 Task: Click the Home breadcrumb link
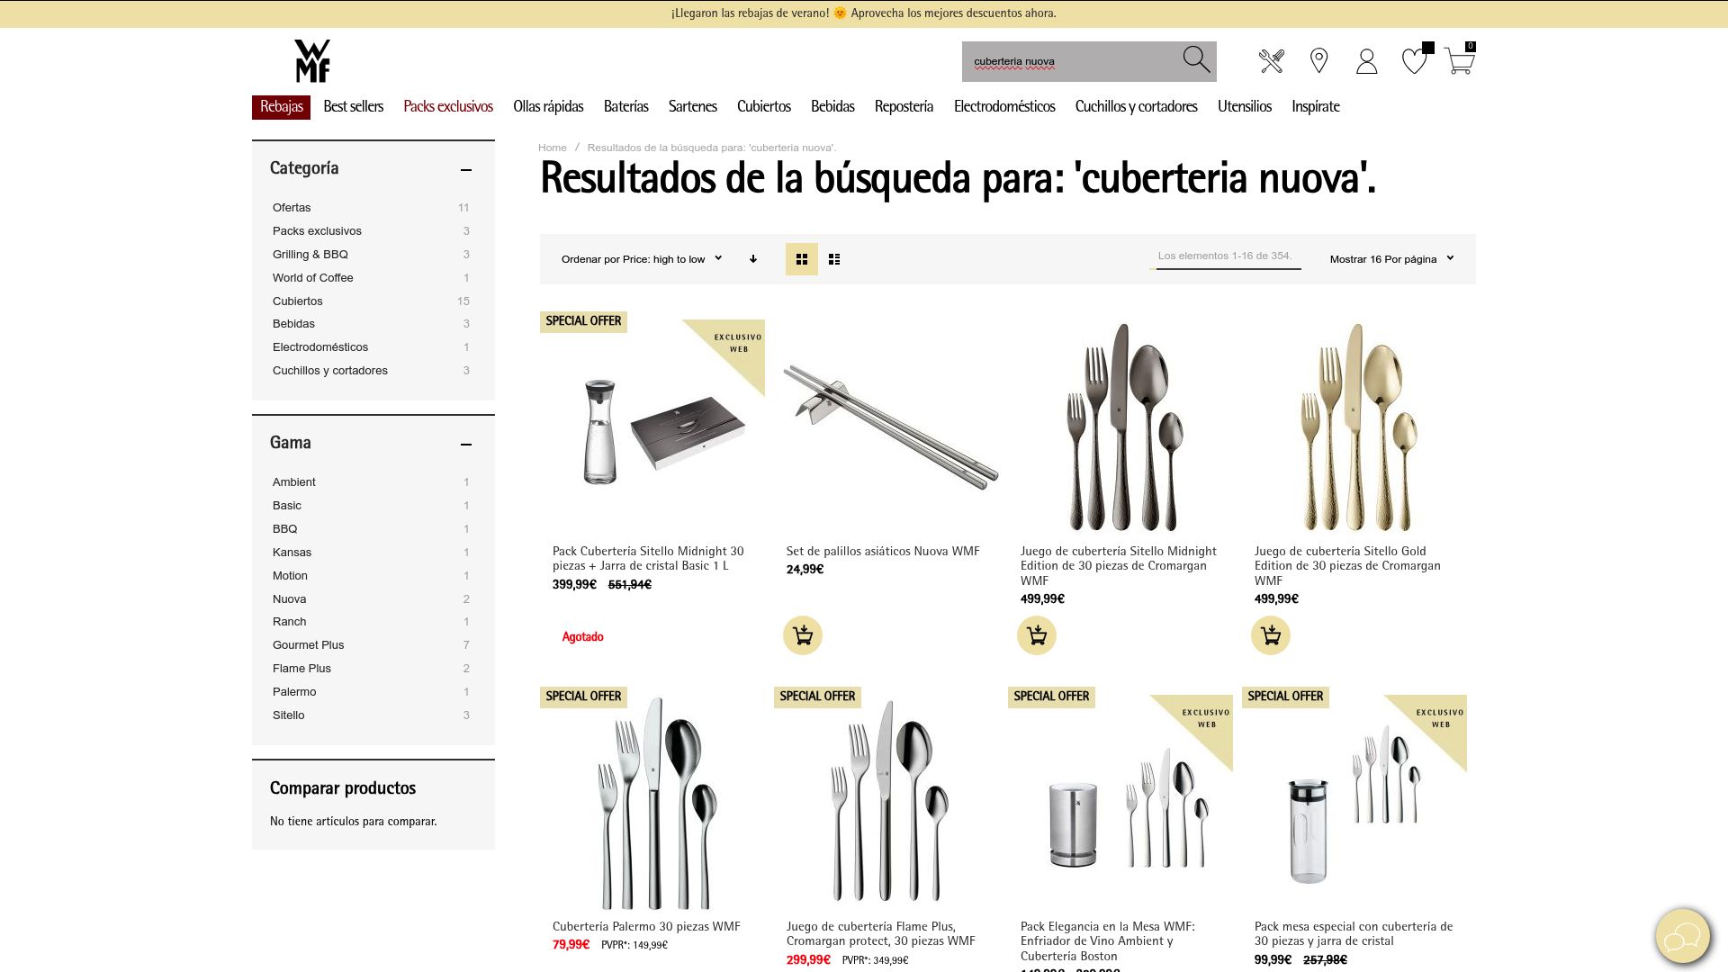click(553, 148)
